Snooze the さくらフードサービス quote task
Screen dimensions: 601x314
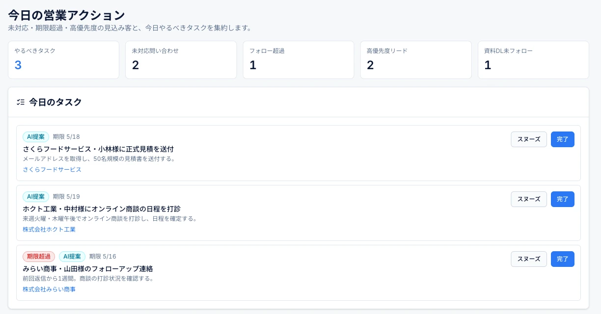529,139
